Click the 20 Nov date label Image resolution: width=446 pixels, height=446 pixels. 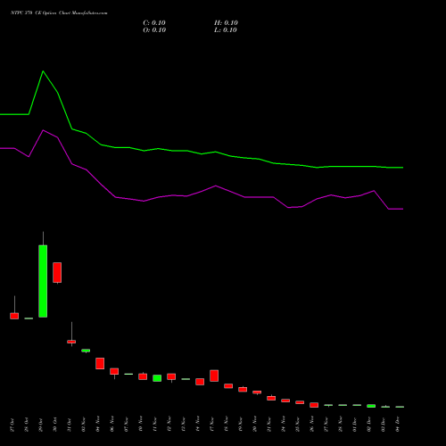pos(255,425)
